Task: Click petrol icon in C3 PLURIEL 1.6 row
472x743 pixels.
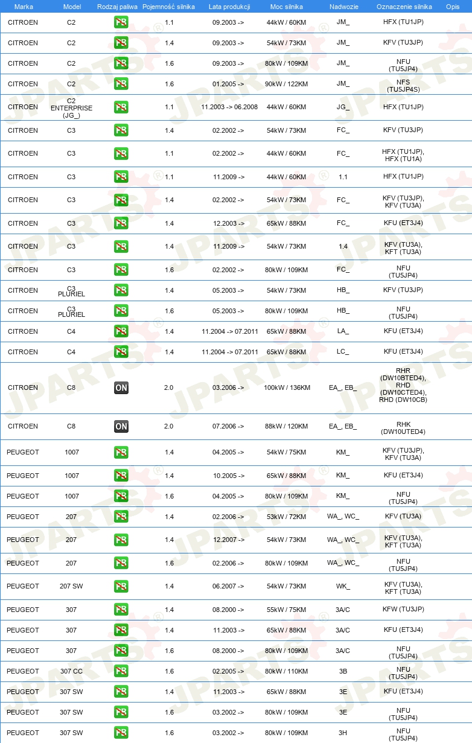Action: pyautogui.click(x=121, y=311)
